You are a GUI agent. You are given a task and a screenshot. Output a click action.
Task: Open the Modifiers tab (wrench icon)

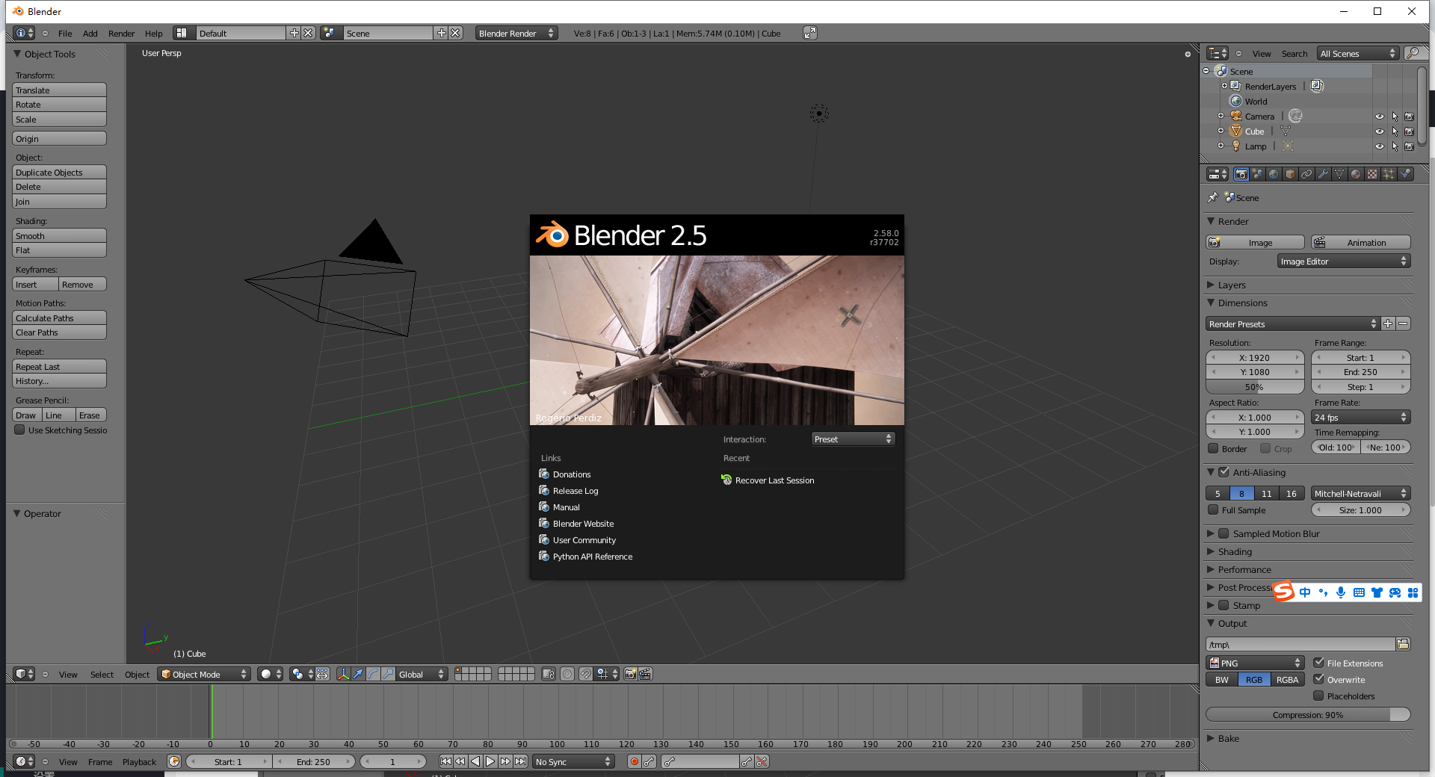tap(1324, 174)
